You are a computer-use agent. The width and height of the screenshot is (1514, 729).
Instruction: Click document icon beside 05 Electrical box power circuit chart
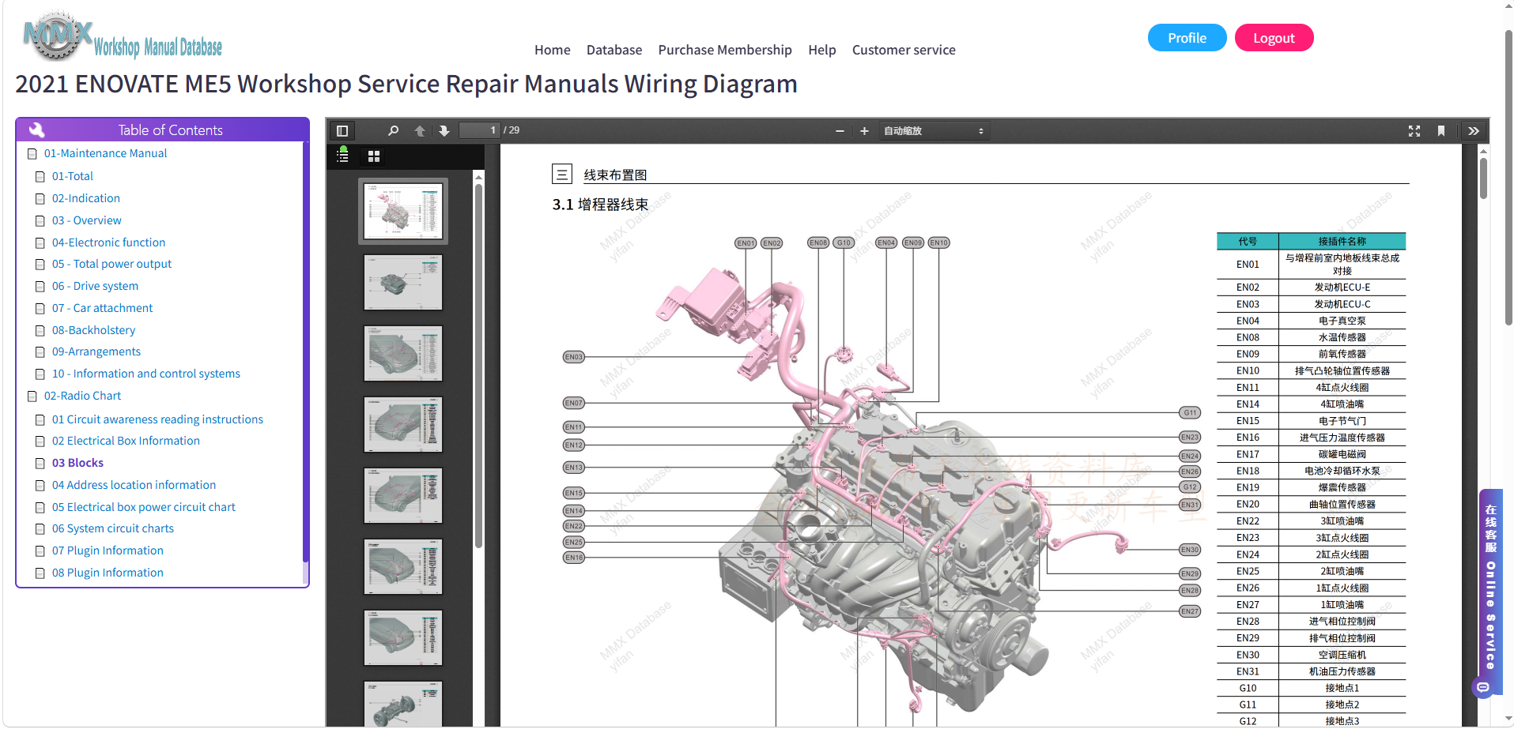click(x=40, y=508)
